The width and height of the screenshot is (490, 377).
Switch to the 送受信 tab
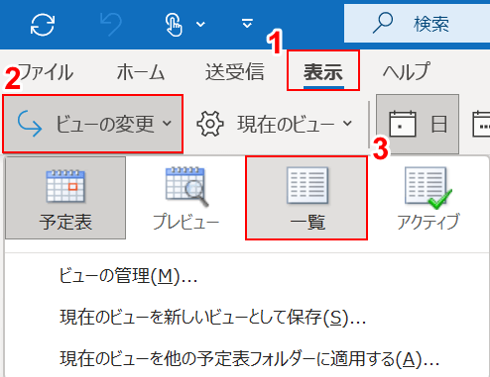coord(235,71)
